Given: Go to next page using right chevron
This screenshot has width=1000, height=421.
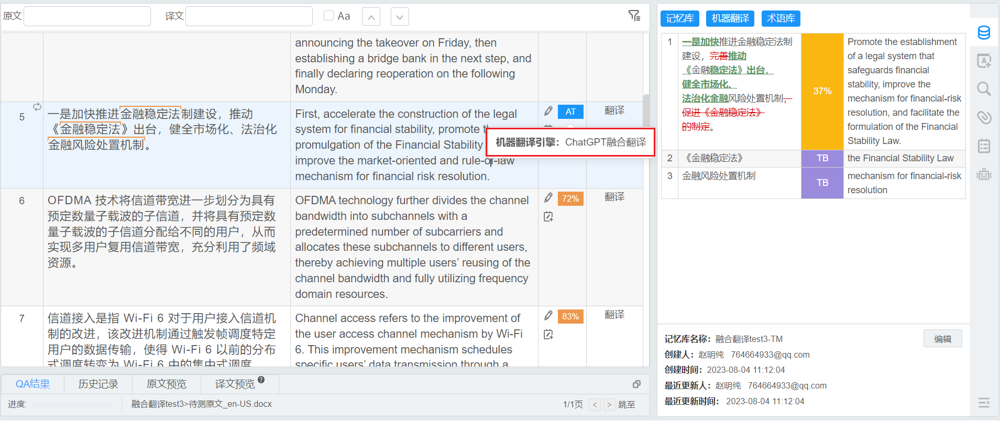Looking at the screenshot, I should [x=609, y=405].
